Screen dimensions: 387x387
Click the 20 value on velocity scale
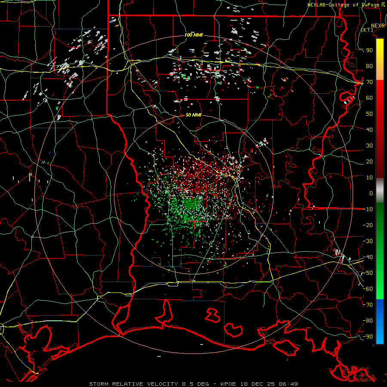[x=369, y=161]
